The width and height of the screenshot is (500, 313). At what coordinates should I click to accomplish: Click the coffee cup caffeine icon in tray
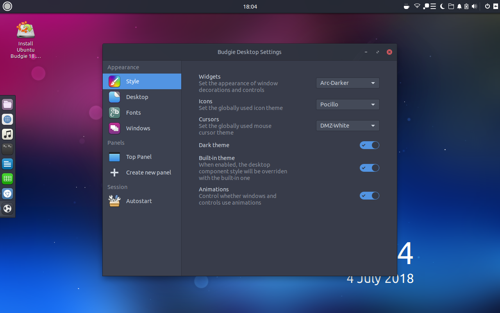click(x=407, y=6)
